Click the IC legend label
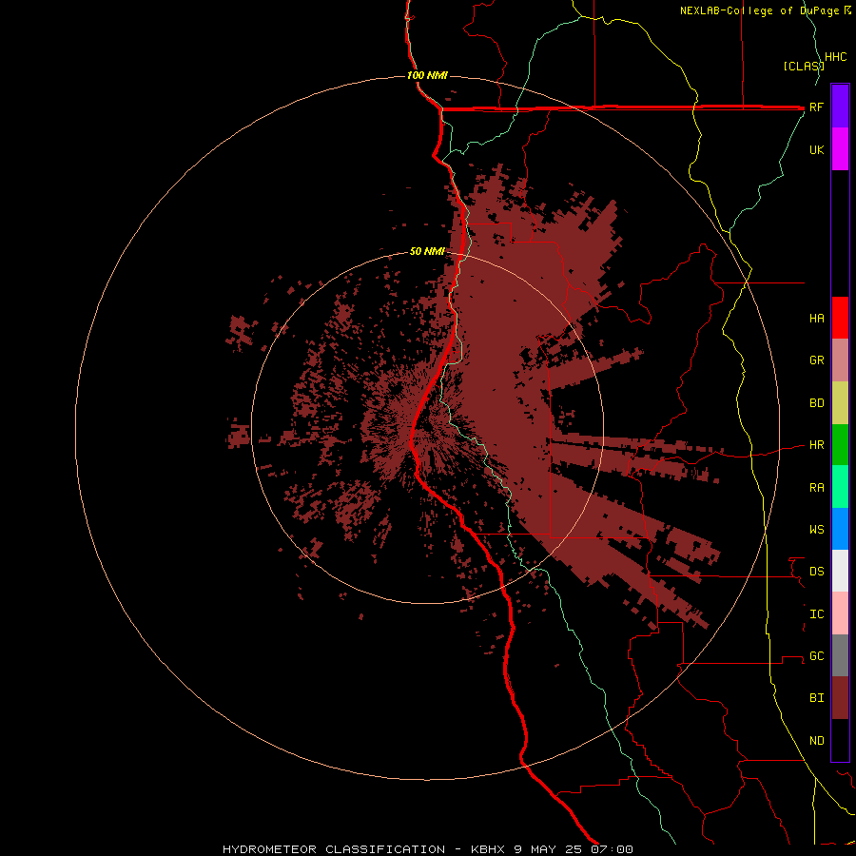Screen dimensions: 856x856 click(816, 614)
